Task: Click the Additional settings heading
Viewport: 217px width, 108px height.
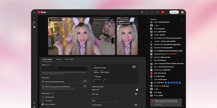Action: click(x=98, y=87)
